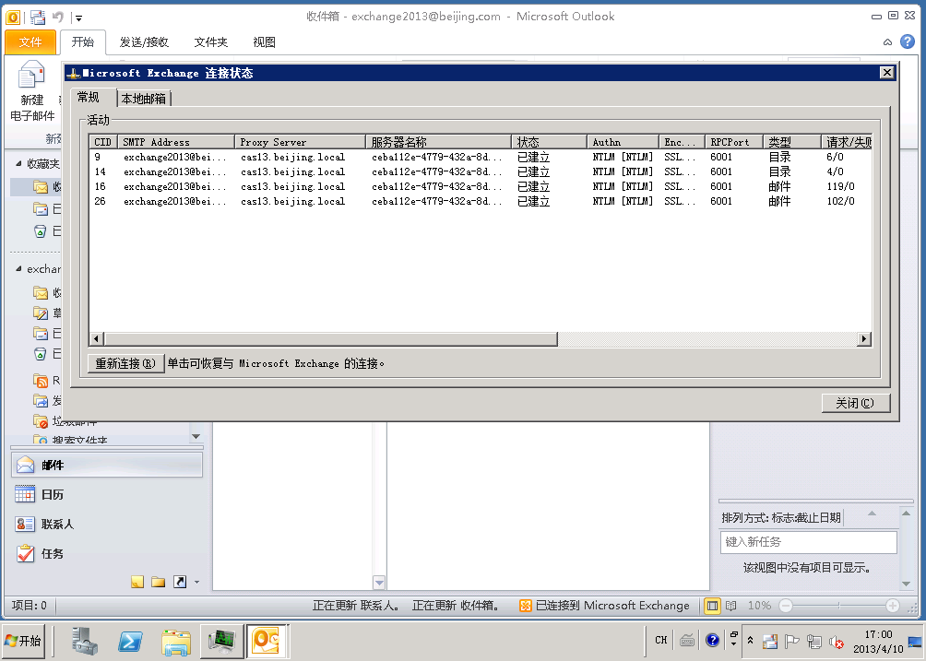
Task: Click the Send/Receive All Folders quick access icon
Action: pyautogui.click(x=38, y=18)
